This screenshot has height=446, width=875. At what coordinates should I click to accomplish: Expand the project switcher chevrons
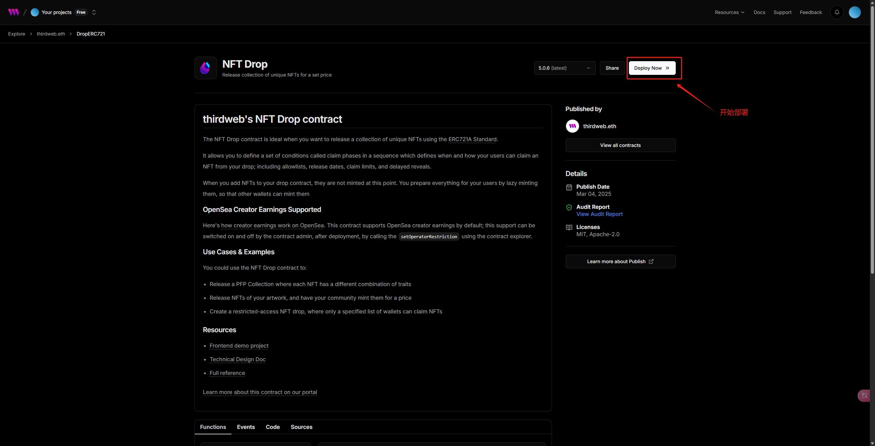pyautogui.click(x=94, y=12)
